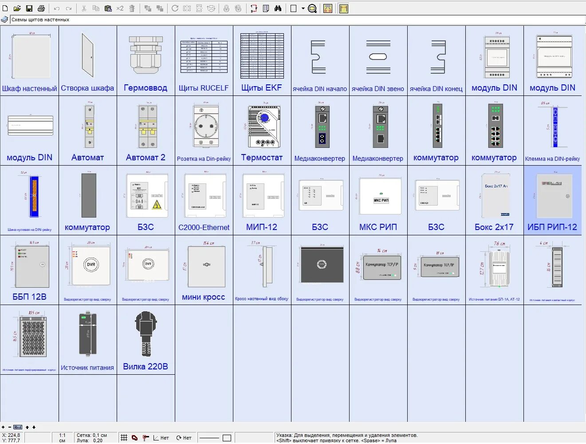Select 'Клемма на DIN-рейку' component
Screen dimensions: 586x444
(x=552, y=131)
